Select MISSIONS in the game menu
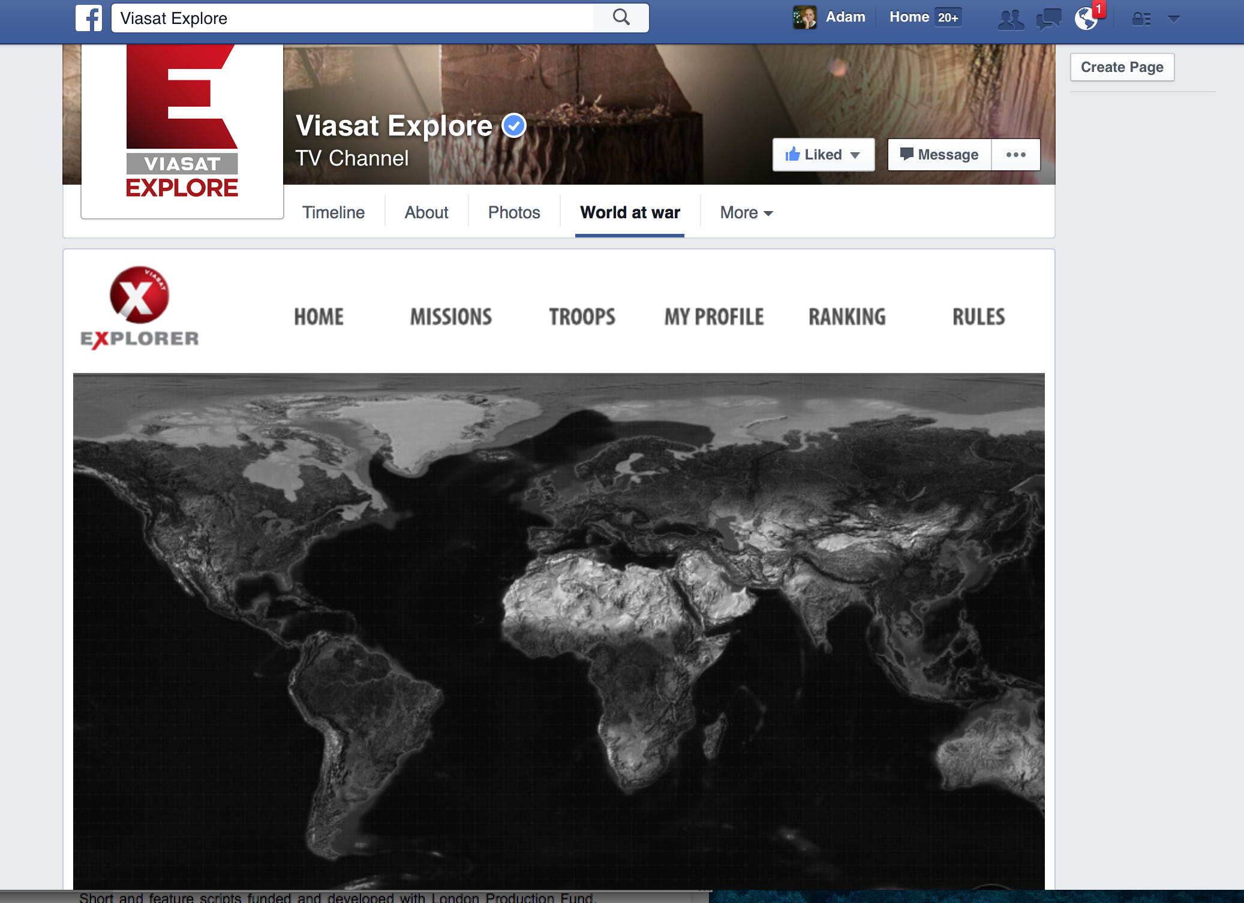The image size is (1244, 903). click(x=450, y=317)
